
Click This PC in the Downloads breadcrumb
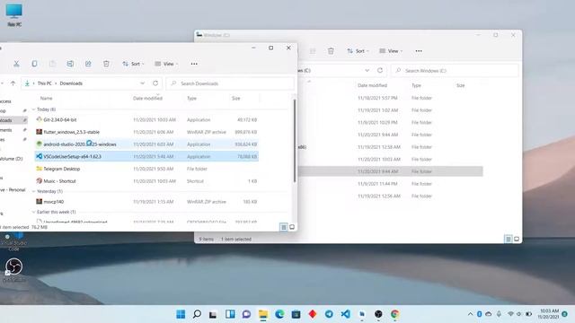(x=45, y=83)
